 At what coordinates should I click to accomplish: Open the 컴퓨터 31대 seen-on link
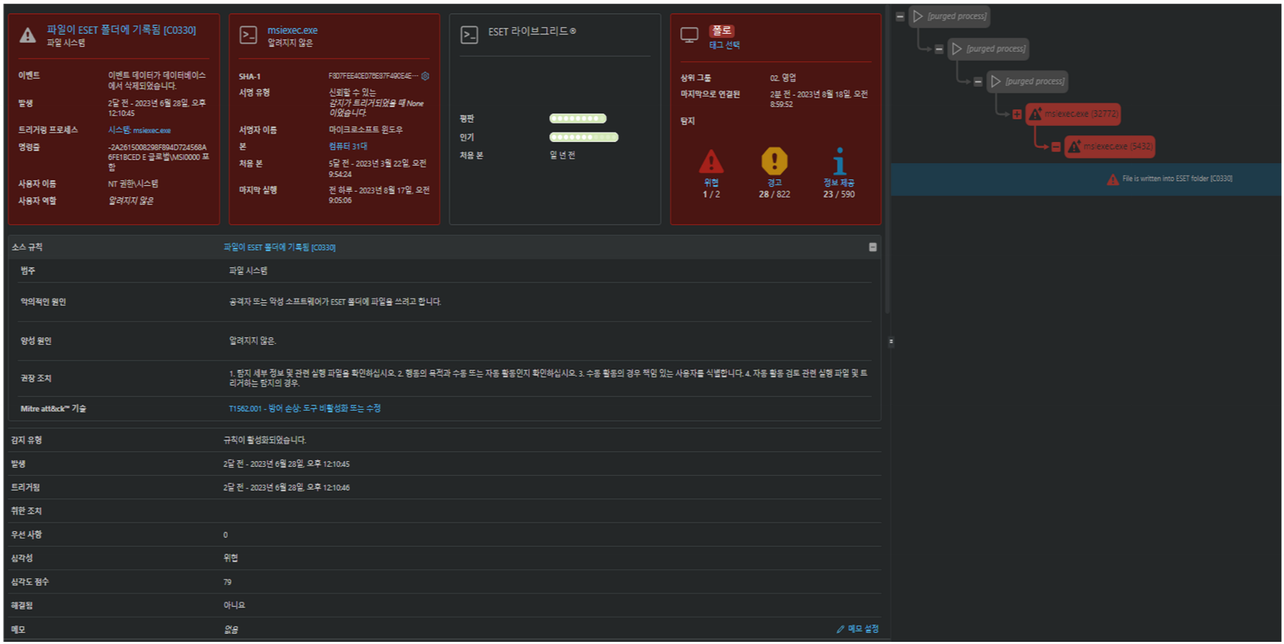348,146
